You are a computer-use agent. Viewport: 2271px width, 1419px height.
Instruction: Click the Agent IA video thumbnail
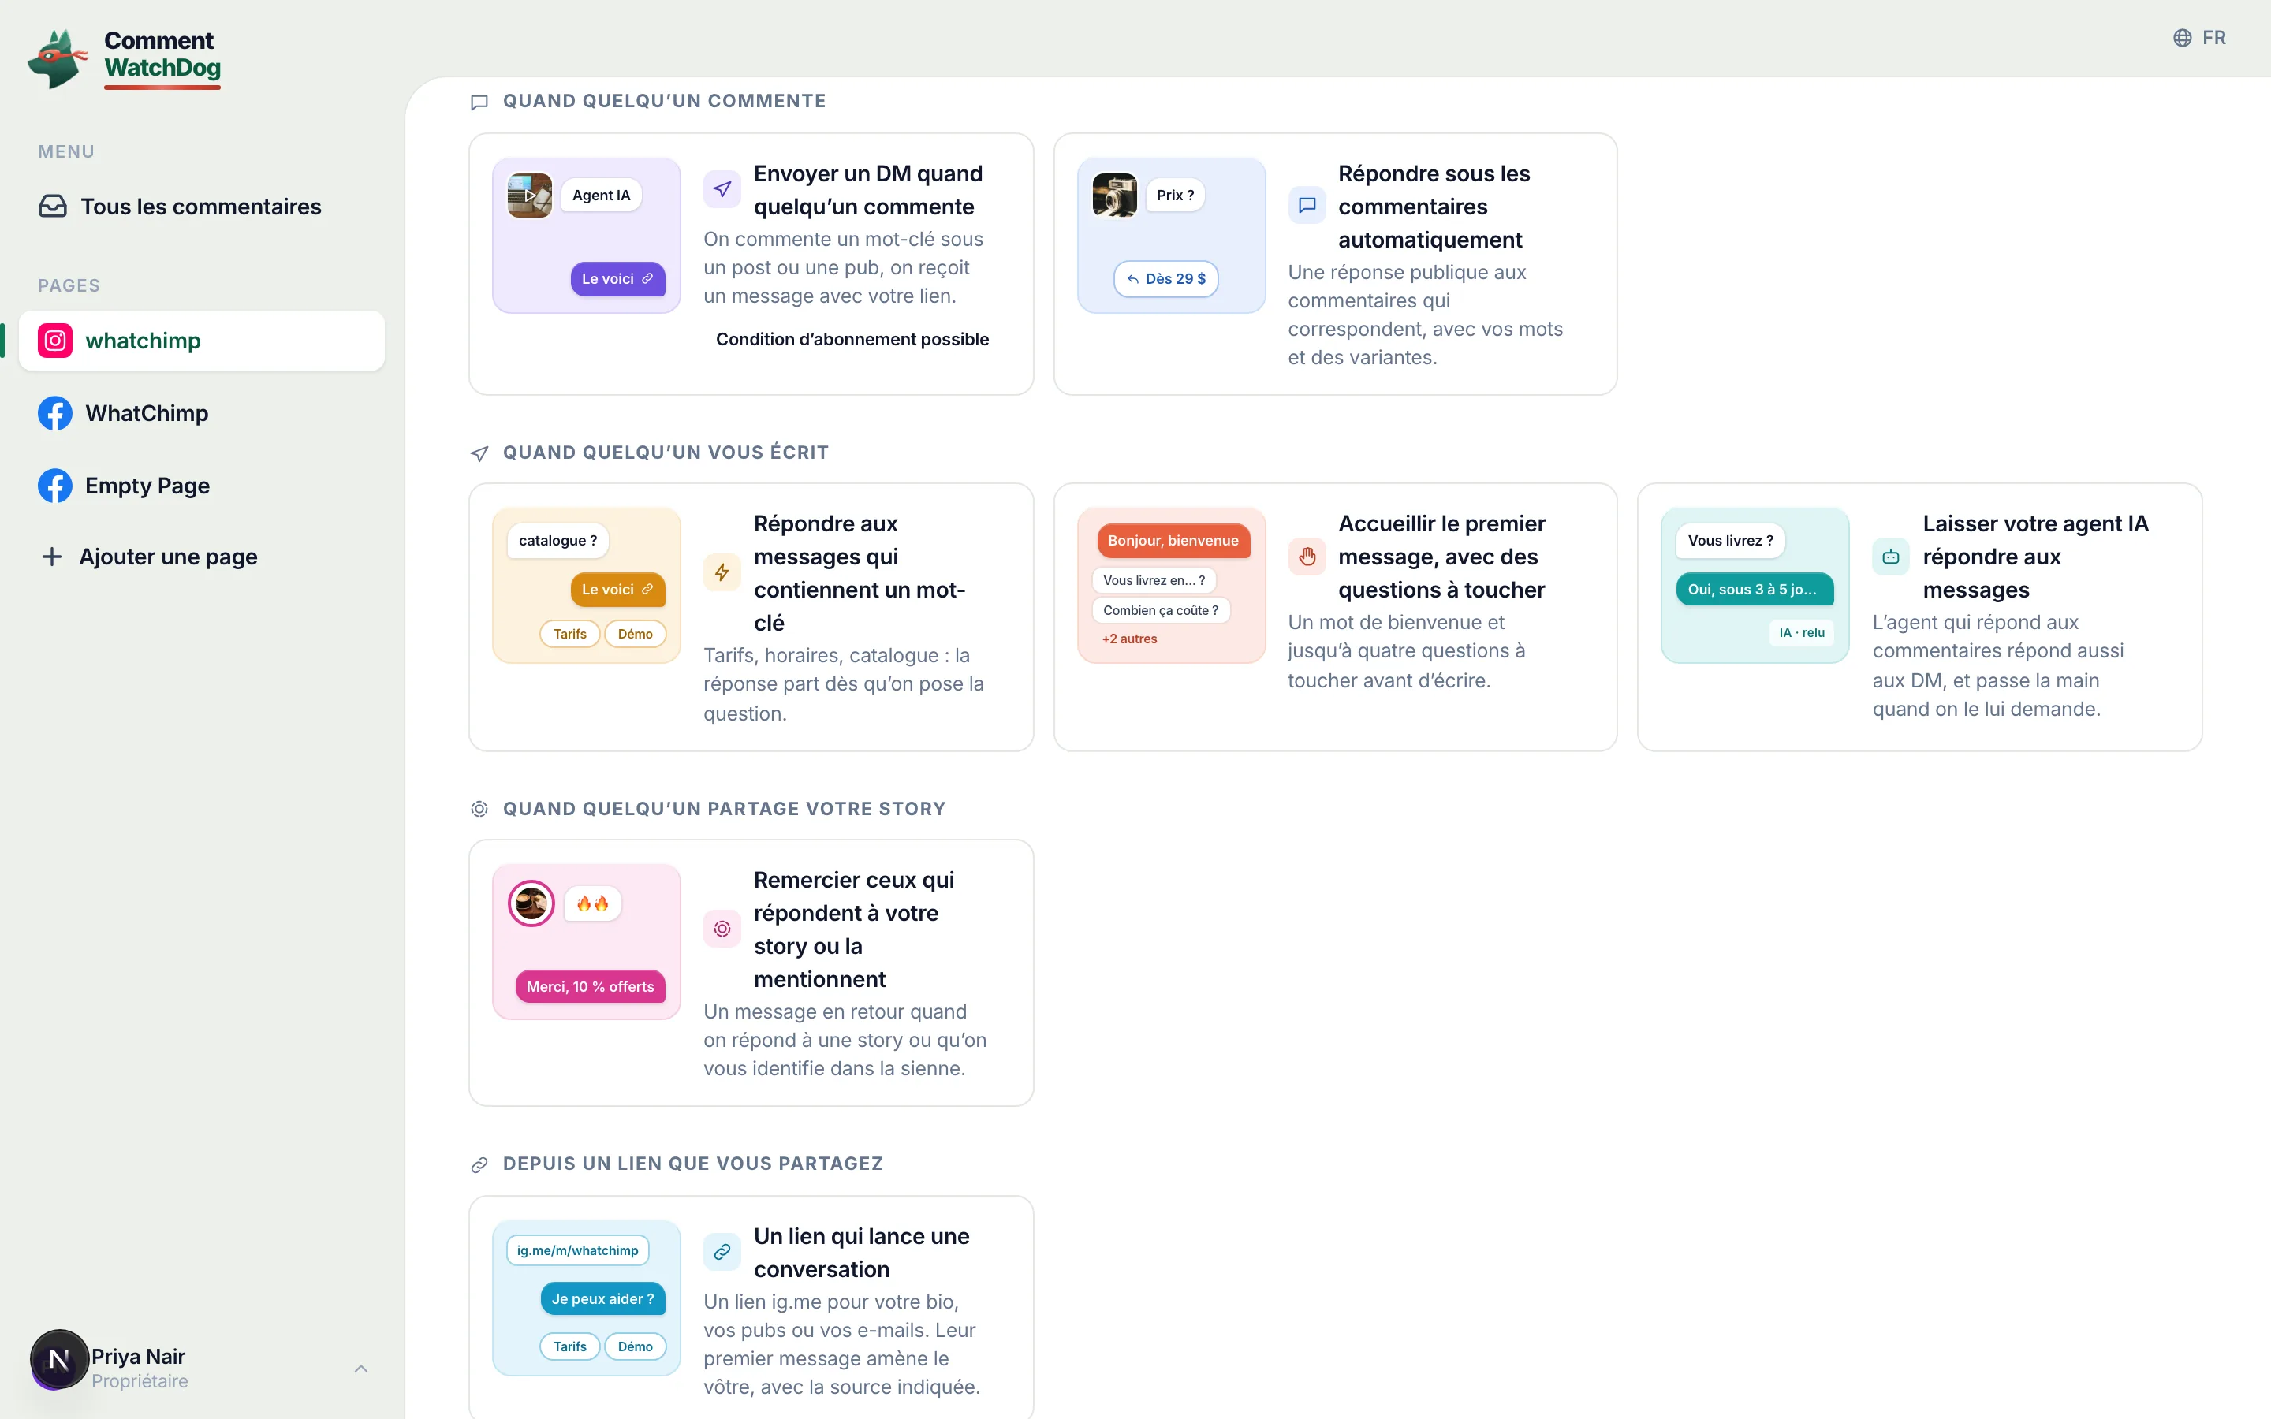coord(530,196)
